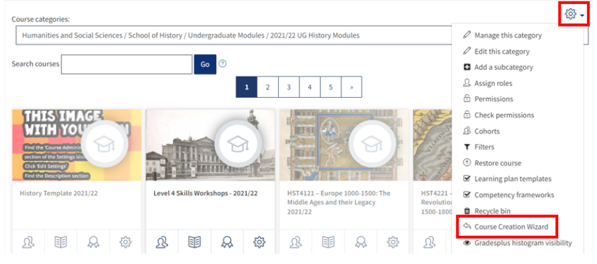597x264 pixels.
Task: Open Permissions menu entry
Action: (x=494, y=99)
